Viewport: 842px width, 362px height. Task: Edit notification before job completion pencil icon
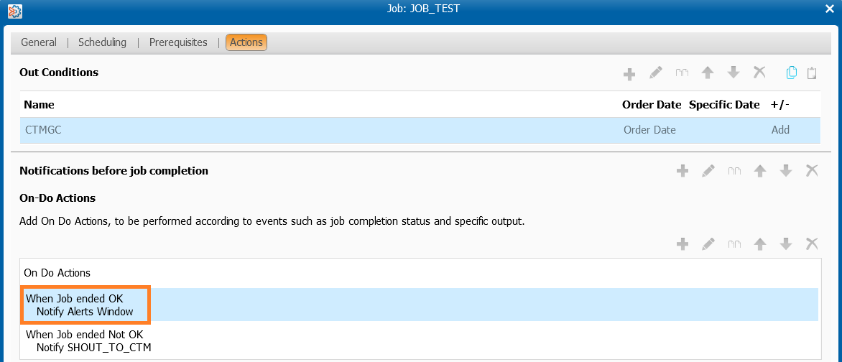tap(708, 172)
